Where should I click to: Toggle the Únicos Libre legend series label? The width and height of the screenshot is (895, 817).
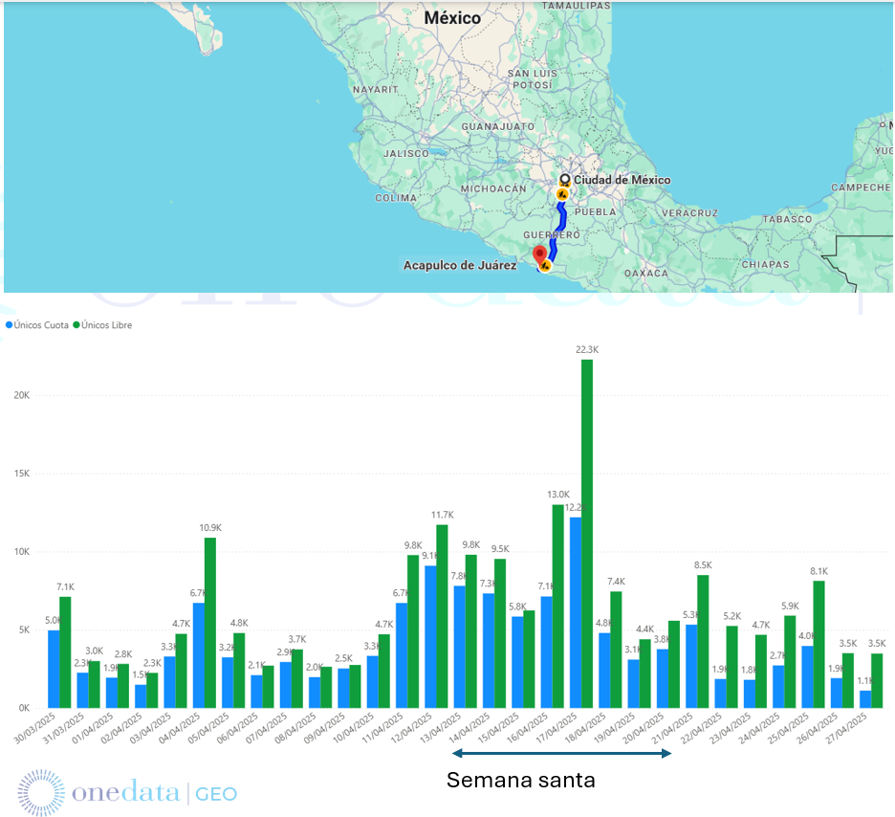click(107, 325)
